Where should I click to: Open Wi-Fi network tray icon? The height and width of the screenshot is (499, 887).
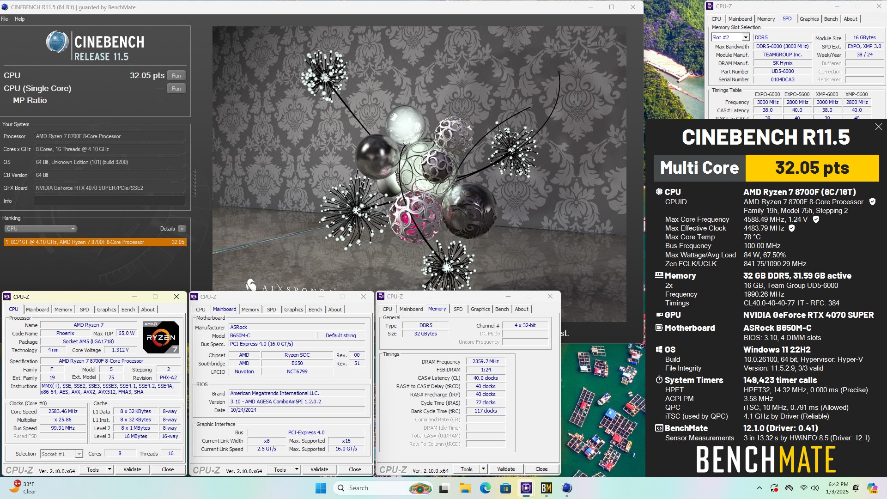(804, 488)
